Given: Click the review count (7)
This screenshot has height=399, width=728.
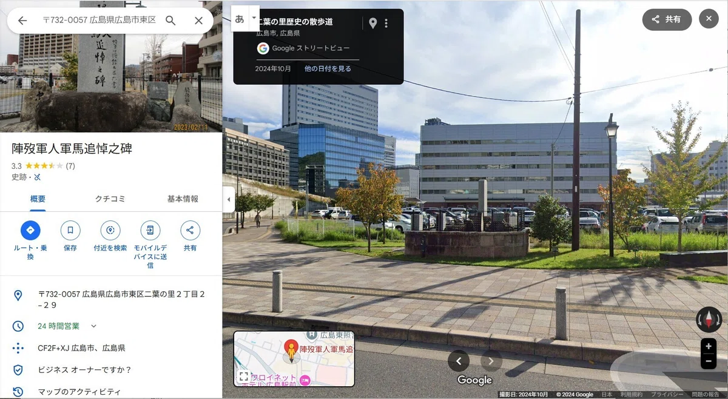Looking at the screenshot, I should tap(70, 166).
